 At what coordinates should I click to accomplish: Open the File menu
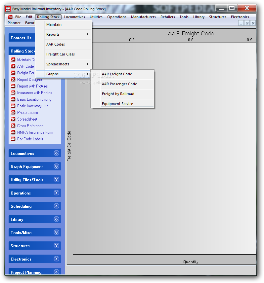[x=18, y=17]
